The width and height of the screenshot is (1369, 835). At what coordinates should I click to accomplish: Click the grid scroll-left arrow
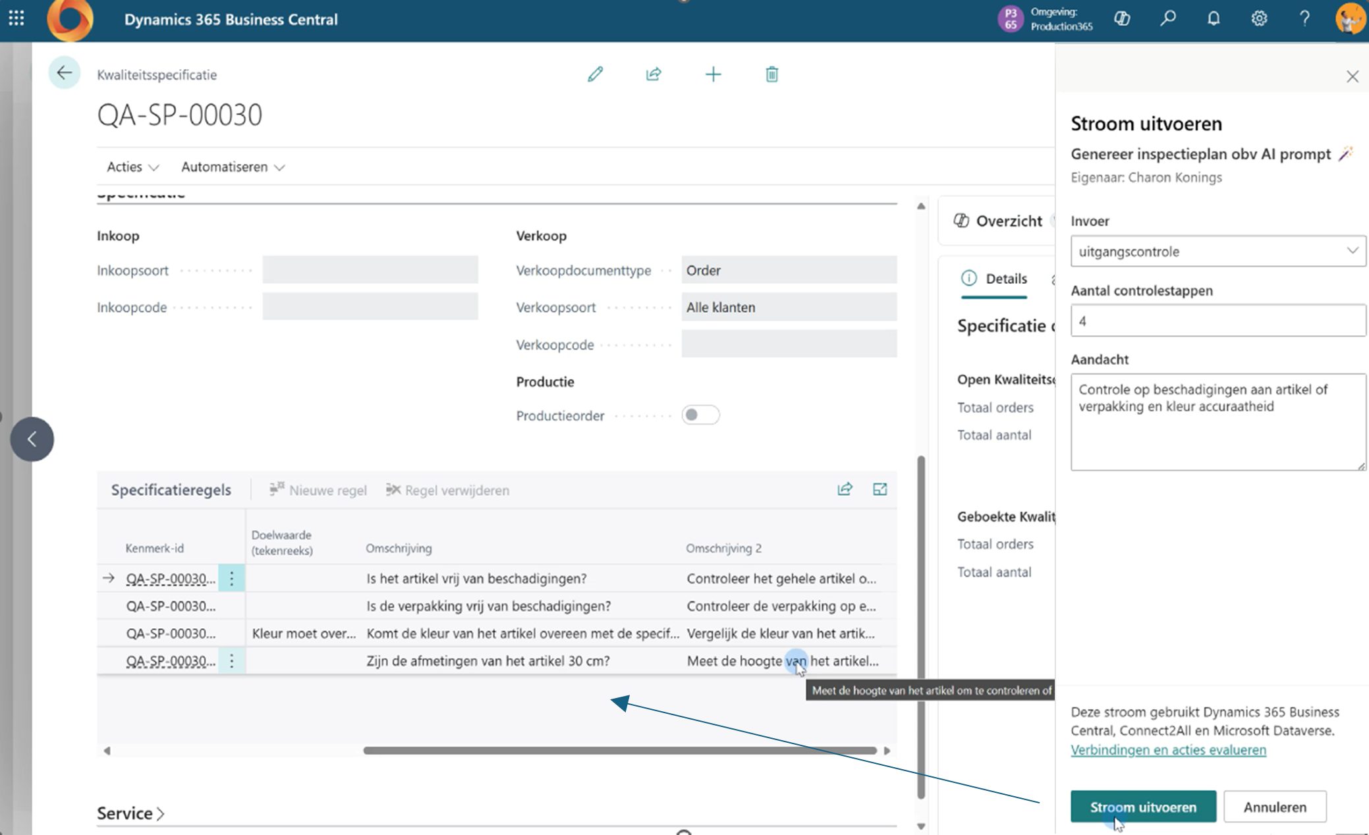[x=107, y=751]
